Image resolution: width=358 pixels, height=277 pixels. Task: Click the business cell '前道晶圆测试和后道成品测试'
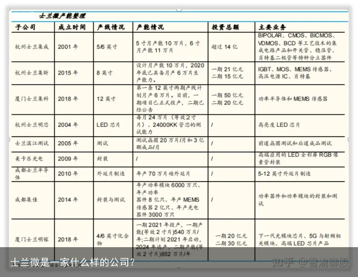click(x=295, y=143)
